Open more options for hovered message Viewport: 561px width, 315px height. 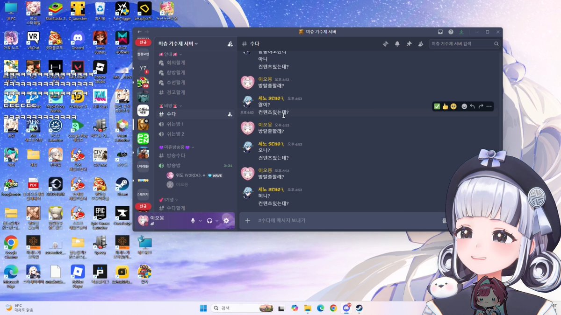pyautogui.click(x=489, y=106)
